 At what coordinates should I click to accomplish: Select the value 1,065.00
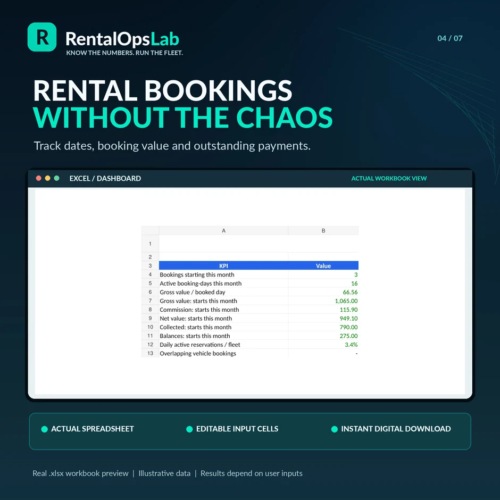coord(323,301)
